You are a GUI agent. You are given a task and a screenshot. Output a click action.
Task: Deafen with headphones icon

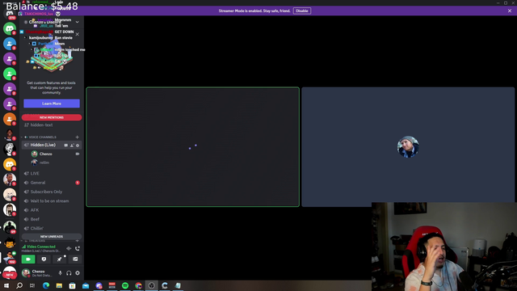[x=69, y=273]
